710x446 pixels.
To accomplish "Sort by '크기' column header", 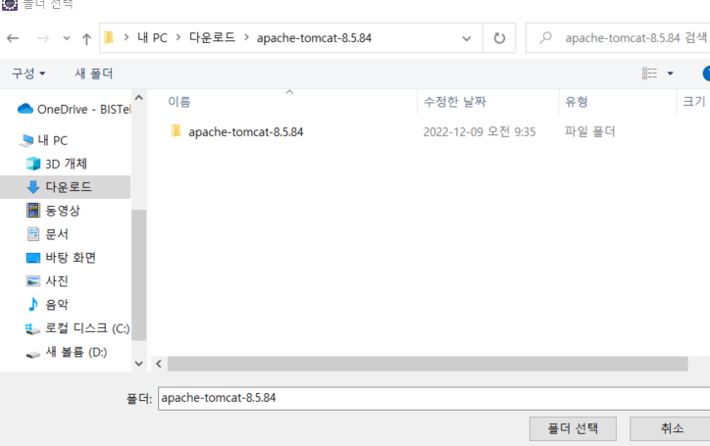I will coord(693,101).
